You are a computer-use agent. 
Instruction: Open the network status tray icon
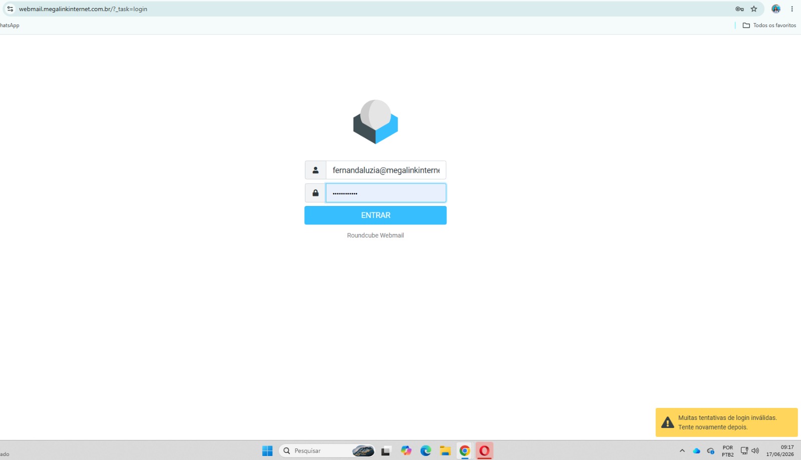click(744, 451)
